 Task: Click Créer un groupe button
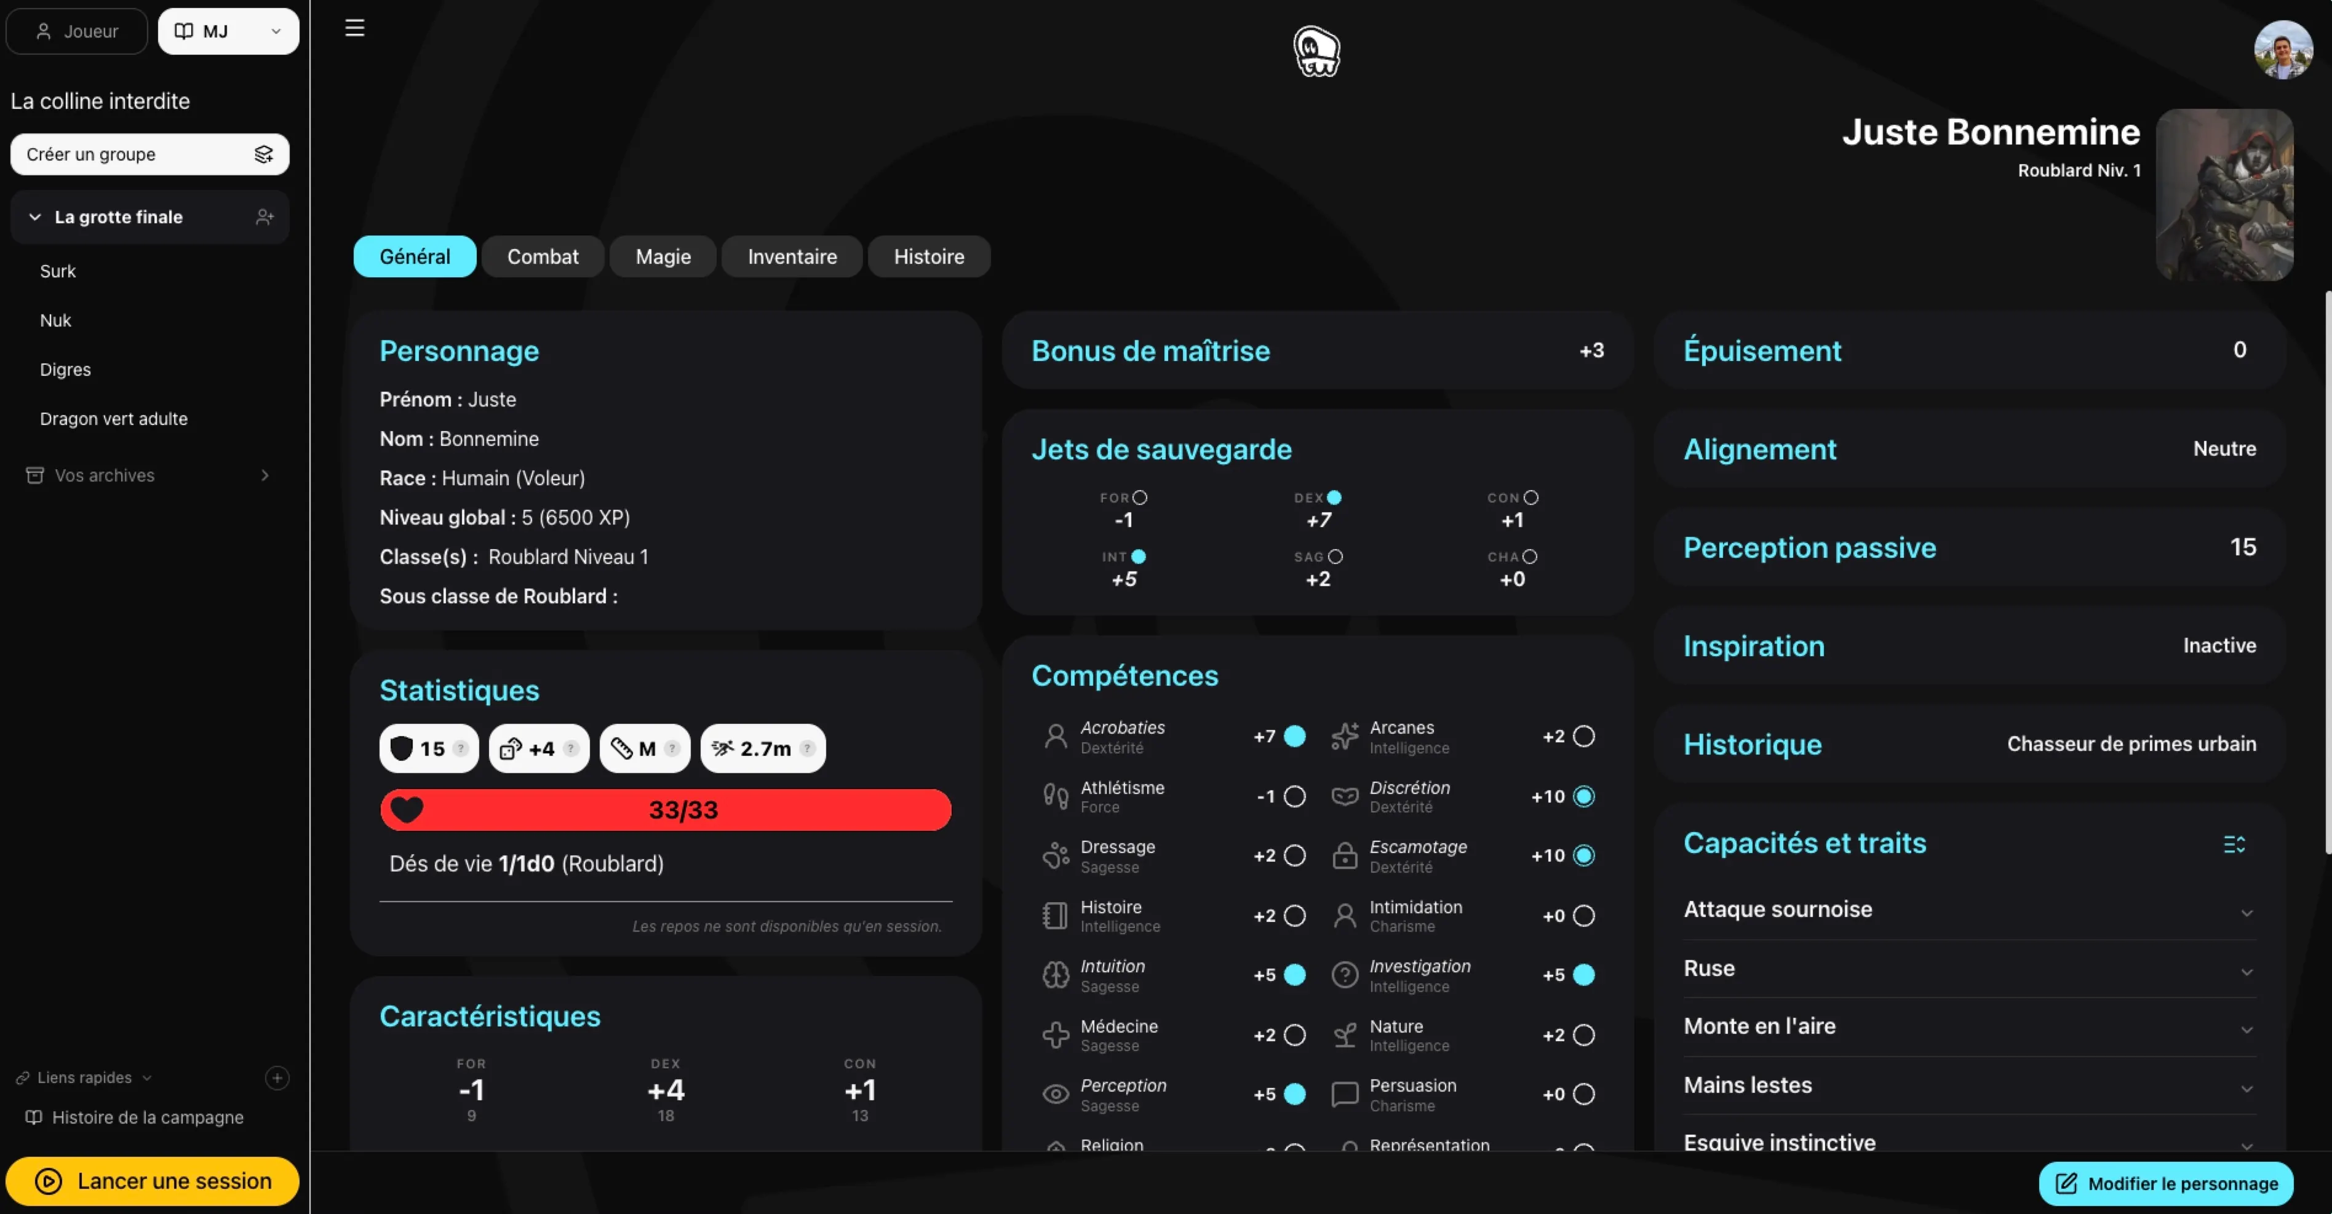[149, 155]
